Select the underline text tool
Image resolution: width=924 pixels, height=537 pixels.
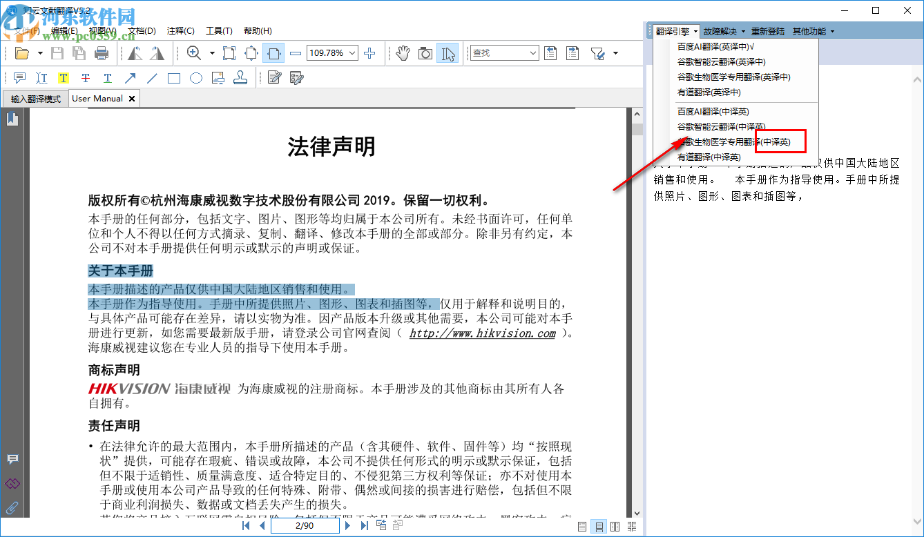point(108,78)
